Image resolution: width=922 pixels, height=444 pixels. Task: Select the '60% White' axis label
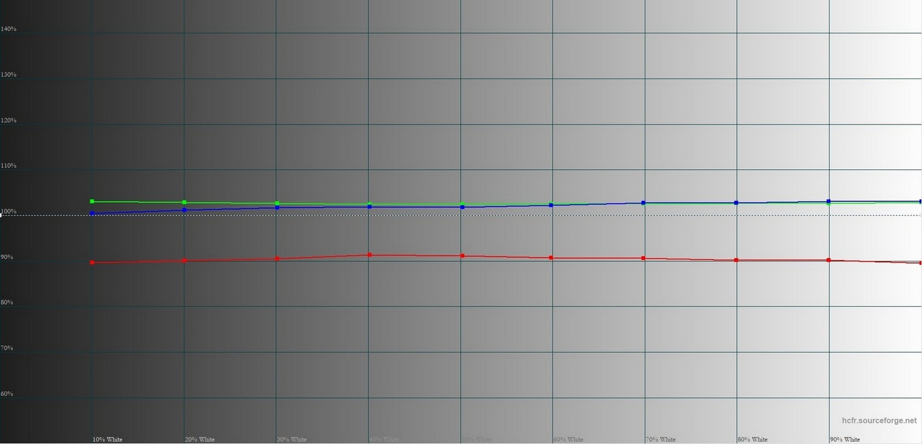tap(568, 439)
